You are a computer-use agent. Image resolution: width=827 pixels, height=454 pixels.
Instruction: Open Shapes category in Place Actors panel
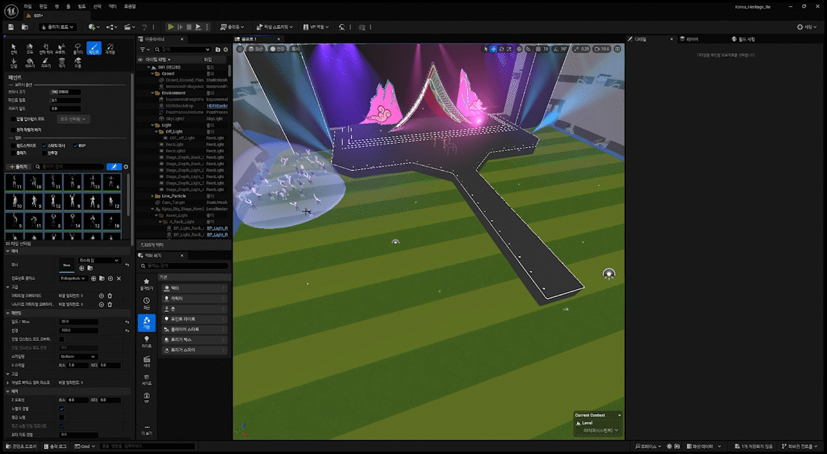click(x=147, y=379)
